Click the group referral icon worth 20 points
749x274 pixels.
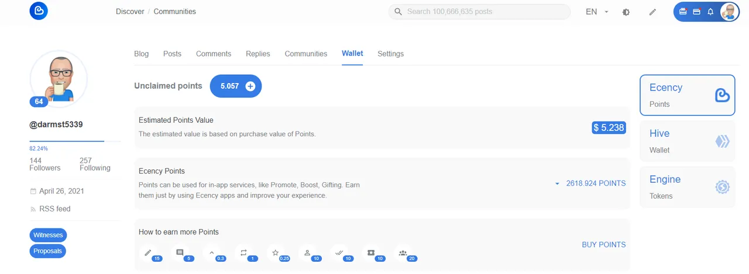click(403, 252)
